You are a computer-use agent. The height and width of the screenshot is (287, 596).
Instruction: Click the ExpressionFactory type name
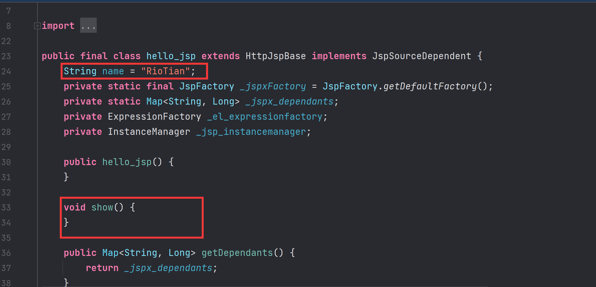tap(154, 117)
